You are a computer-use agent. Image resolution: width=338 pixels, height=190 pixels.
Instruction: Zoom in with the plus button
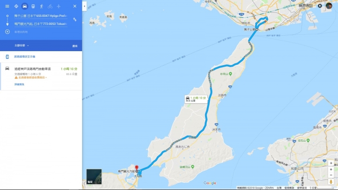pyautogui.click(x=331, y=169)
